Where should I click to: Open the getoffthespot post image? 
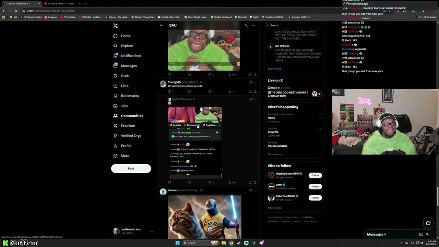pyautogui.click(x=195, y=142)
